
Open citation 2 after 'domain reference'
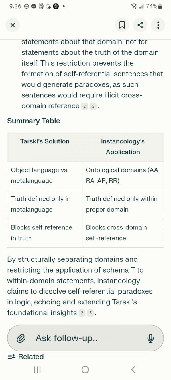point(84,106)
